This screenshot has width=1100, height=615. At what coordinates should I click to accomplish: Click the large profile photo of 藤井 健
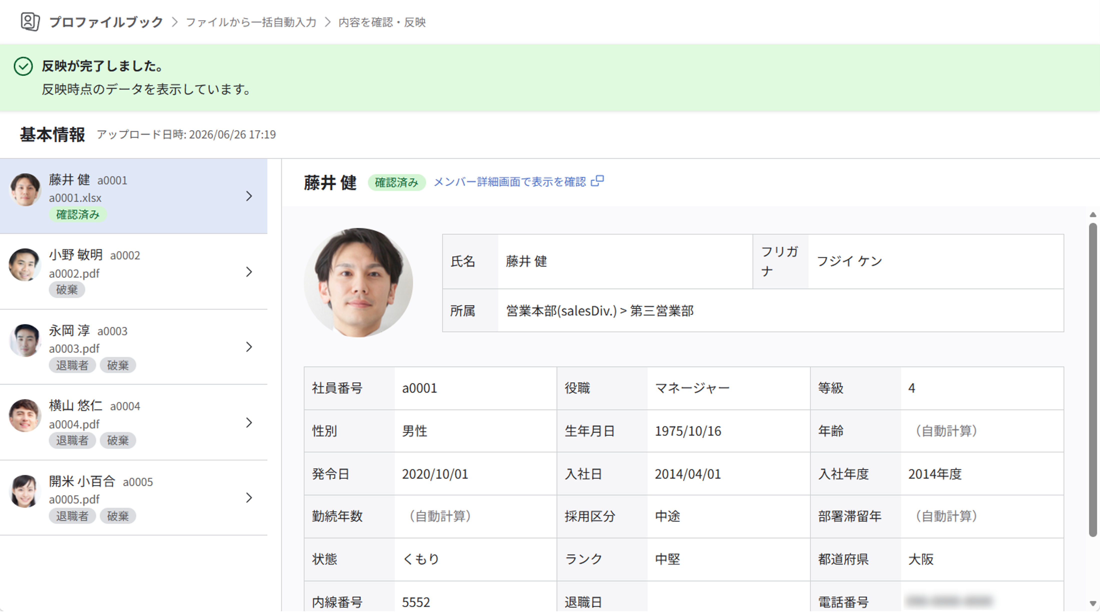point(358,283)
